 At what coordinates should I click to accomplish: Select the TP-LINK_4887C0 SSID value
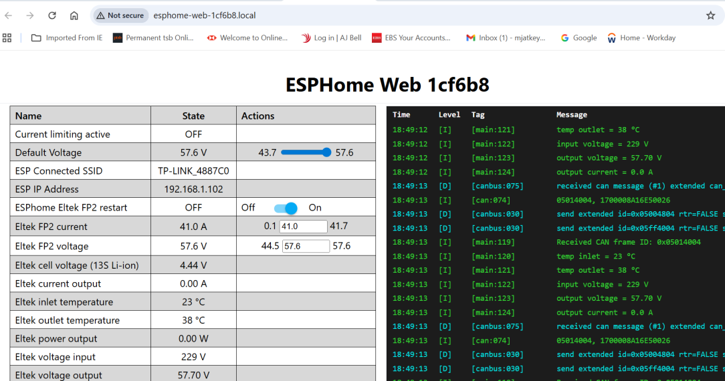point(193,171)
